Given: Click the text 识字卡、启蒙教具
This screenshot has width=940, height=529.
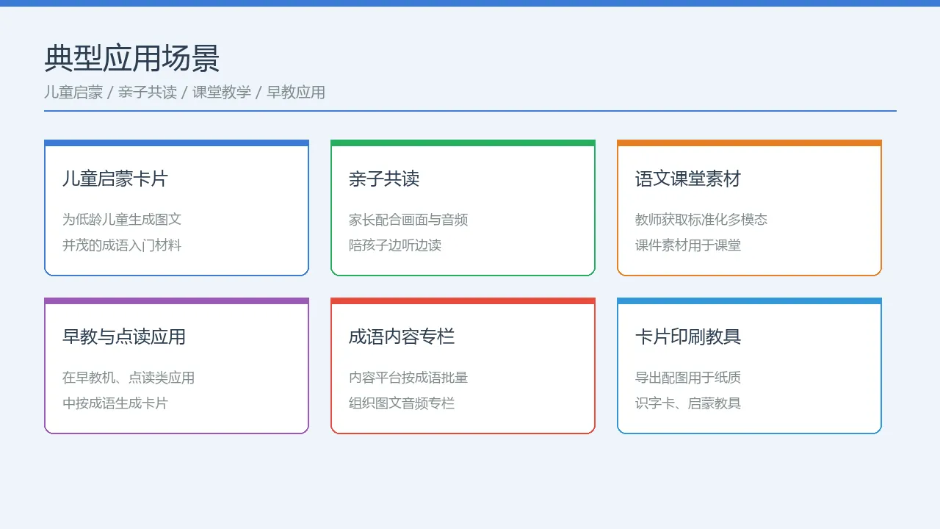Looking at the screenshot, I should [x=688, y=403].
